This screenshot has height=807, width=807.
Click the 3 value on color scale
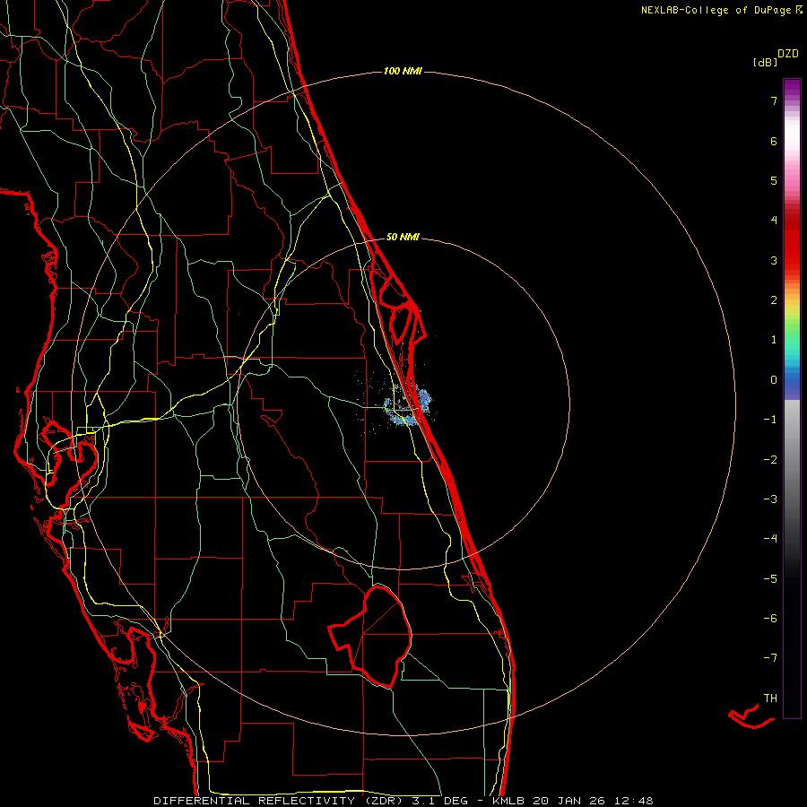pos(774,260)
